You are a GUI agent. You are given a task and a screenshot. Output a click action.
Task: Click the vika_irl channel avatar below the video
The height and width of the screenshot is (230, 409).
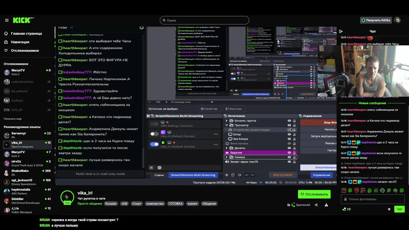tap(67, 197)
